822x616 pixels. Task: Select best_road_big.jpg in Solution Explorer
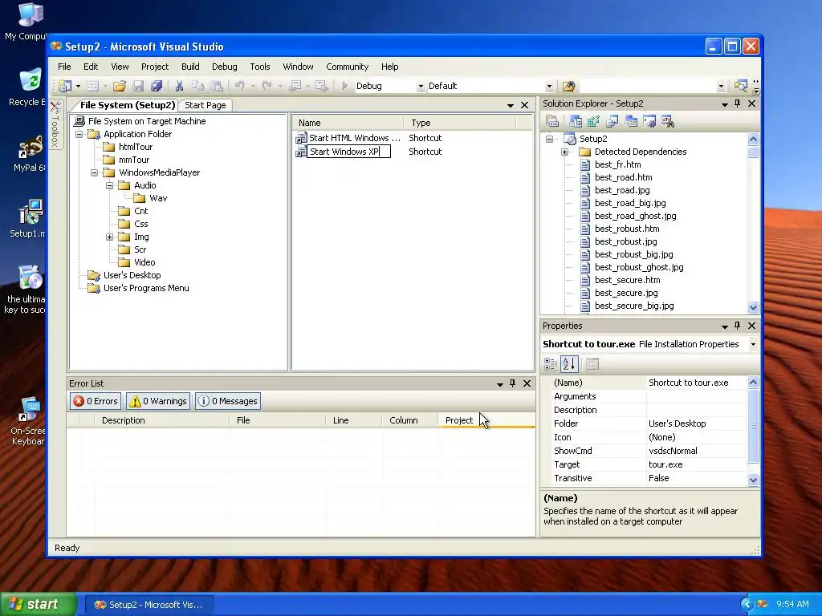pyautogui.click(x=630, y=203)
